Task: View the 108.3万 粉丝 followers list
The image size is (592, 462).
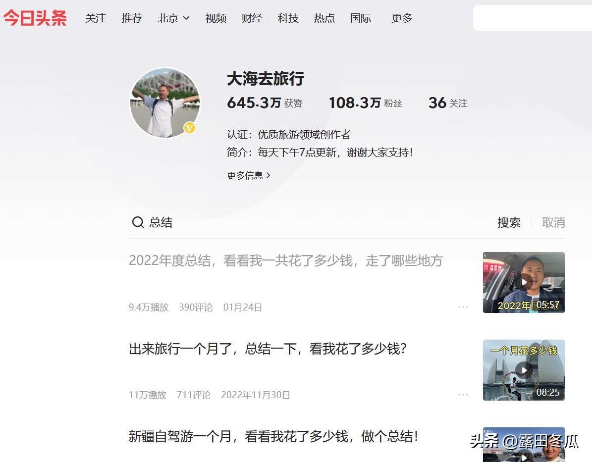Action: (366, 103)
